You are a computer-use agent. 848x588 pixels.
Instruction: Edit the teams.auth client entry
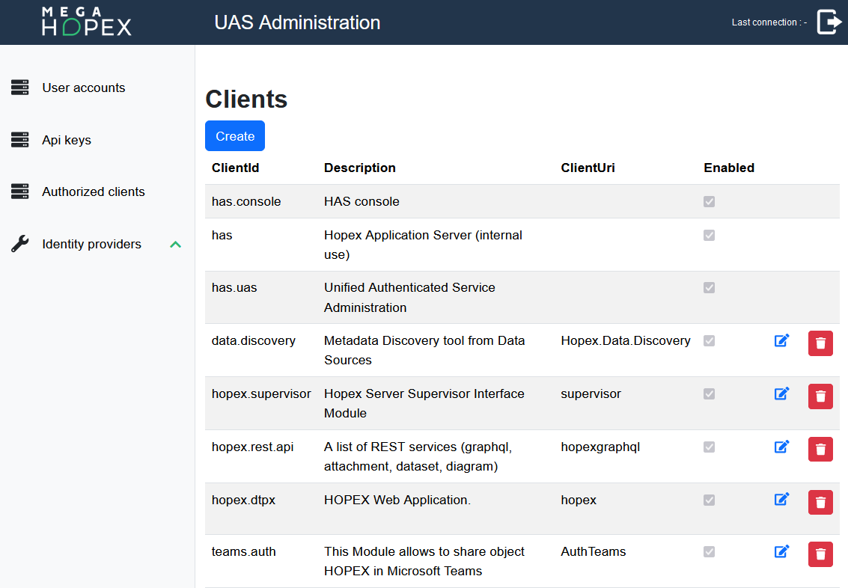tap(781, 552)
